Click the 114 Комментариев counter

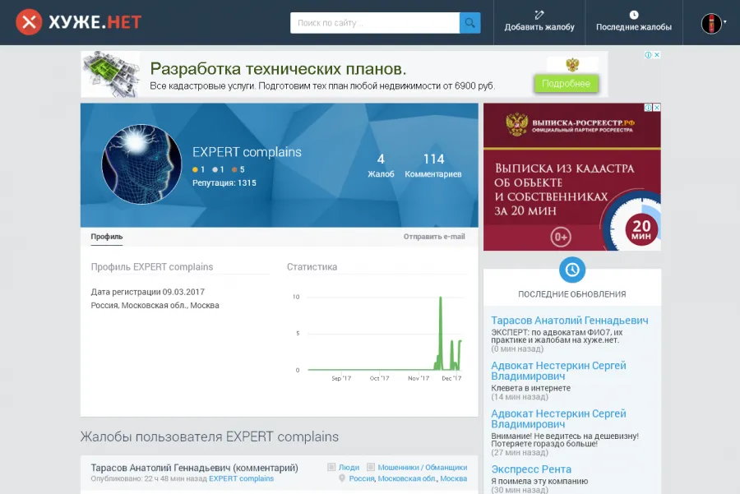coord(433,165)
